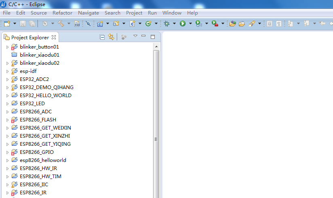Click the New Class green icon

[x=148, y=23]
